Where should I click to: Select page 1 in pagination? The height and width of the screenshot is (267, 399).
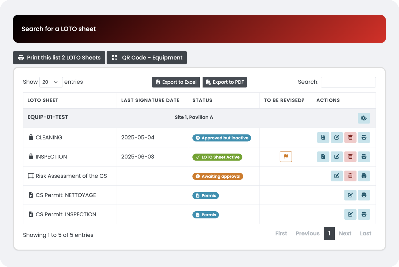point(329,233)
